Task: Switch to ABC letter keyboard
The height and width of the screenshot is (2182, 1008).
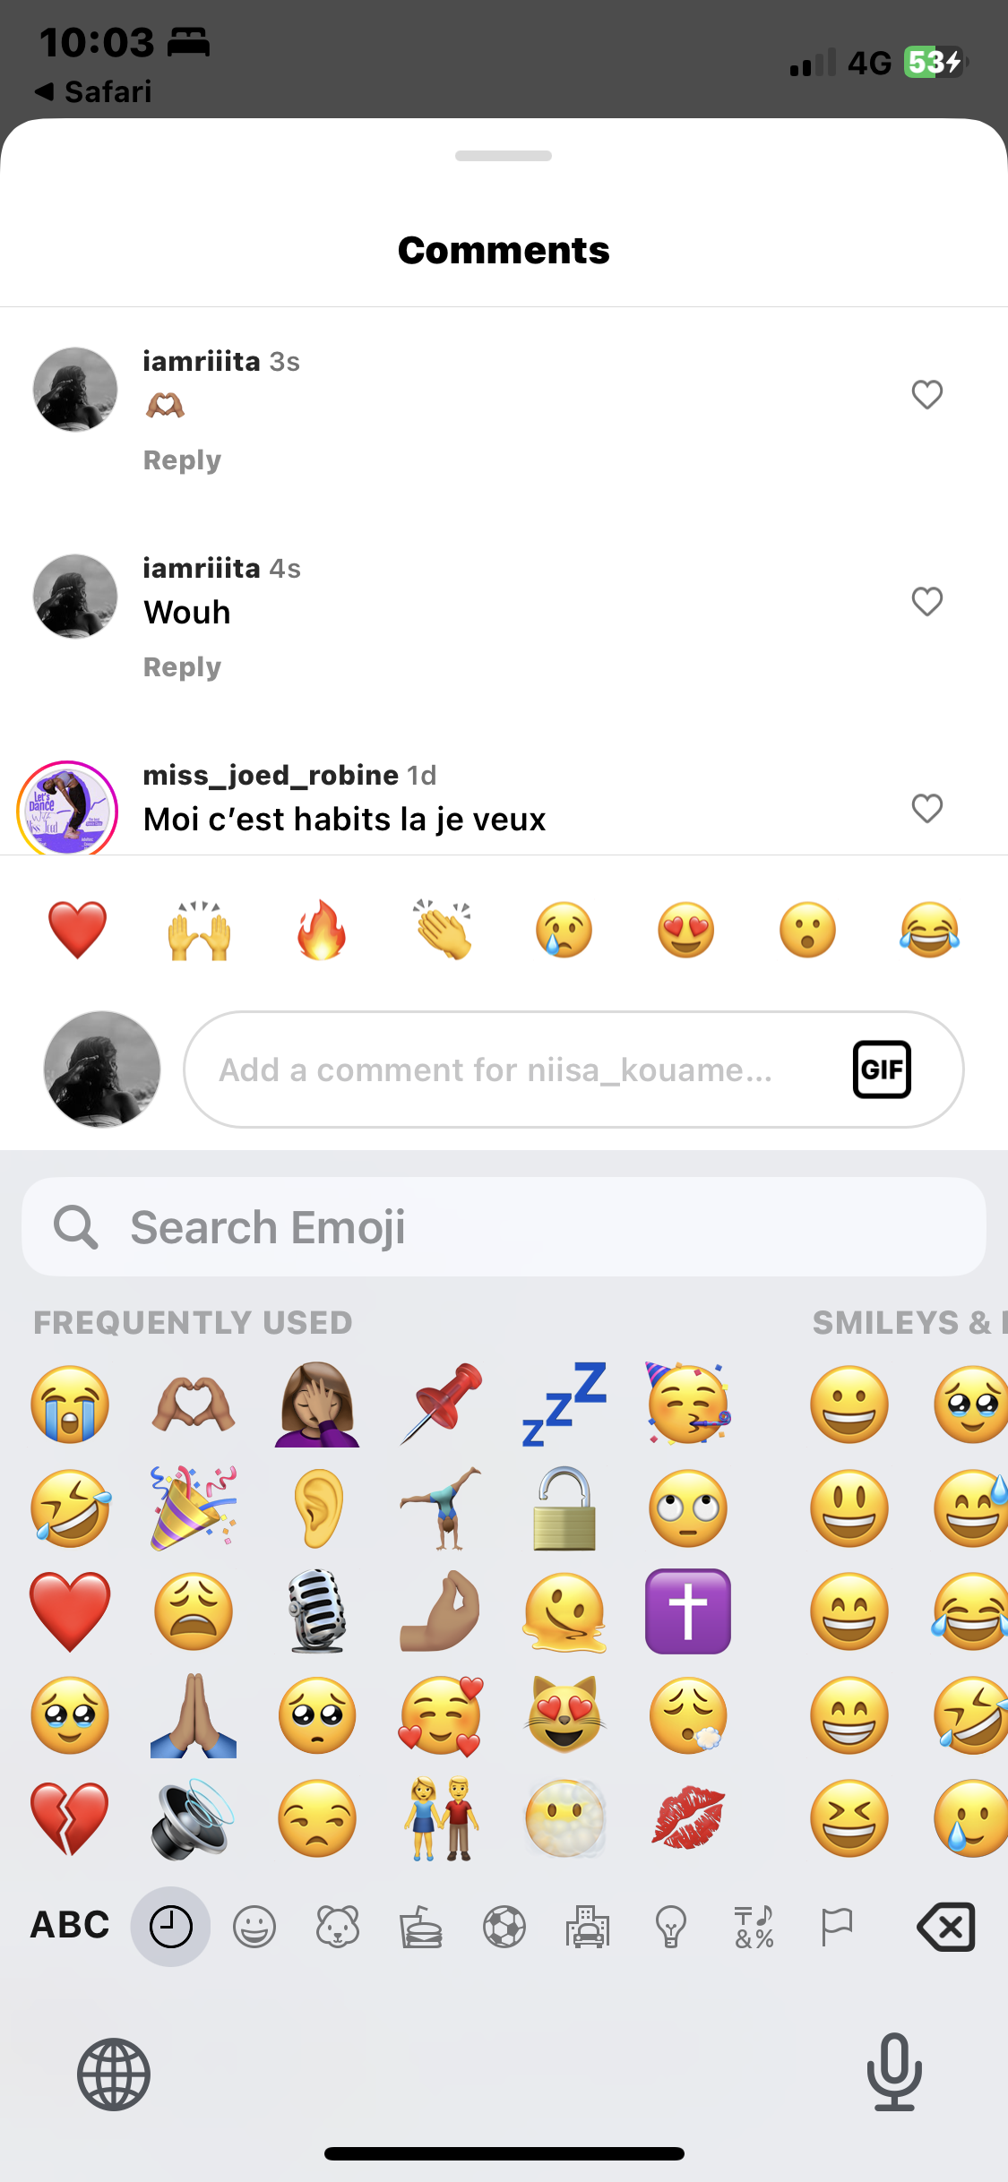Action: [70, 1925]
